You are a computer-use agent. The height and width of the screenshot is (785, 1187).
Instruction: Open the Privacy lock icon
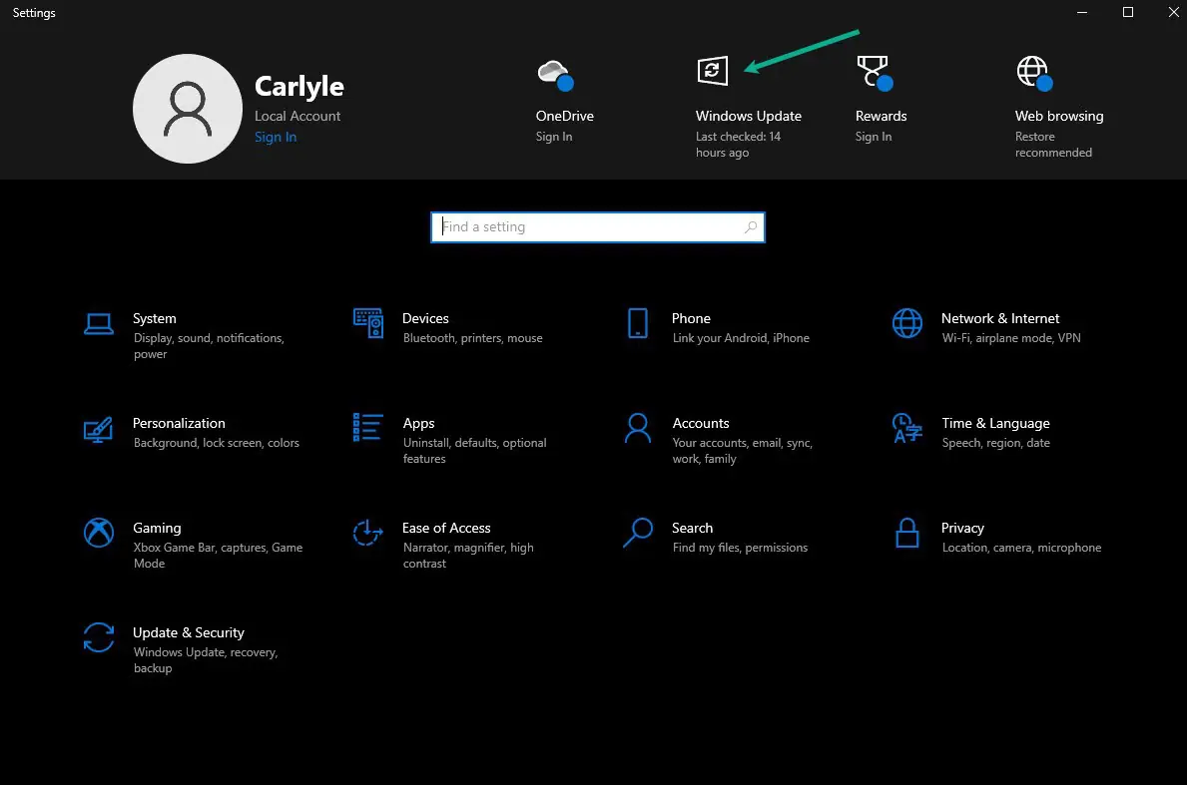(x=906, y=533)
